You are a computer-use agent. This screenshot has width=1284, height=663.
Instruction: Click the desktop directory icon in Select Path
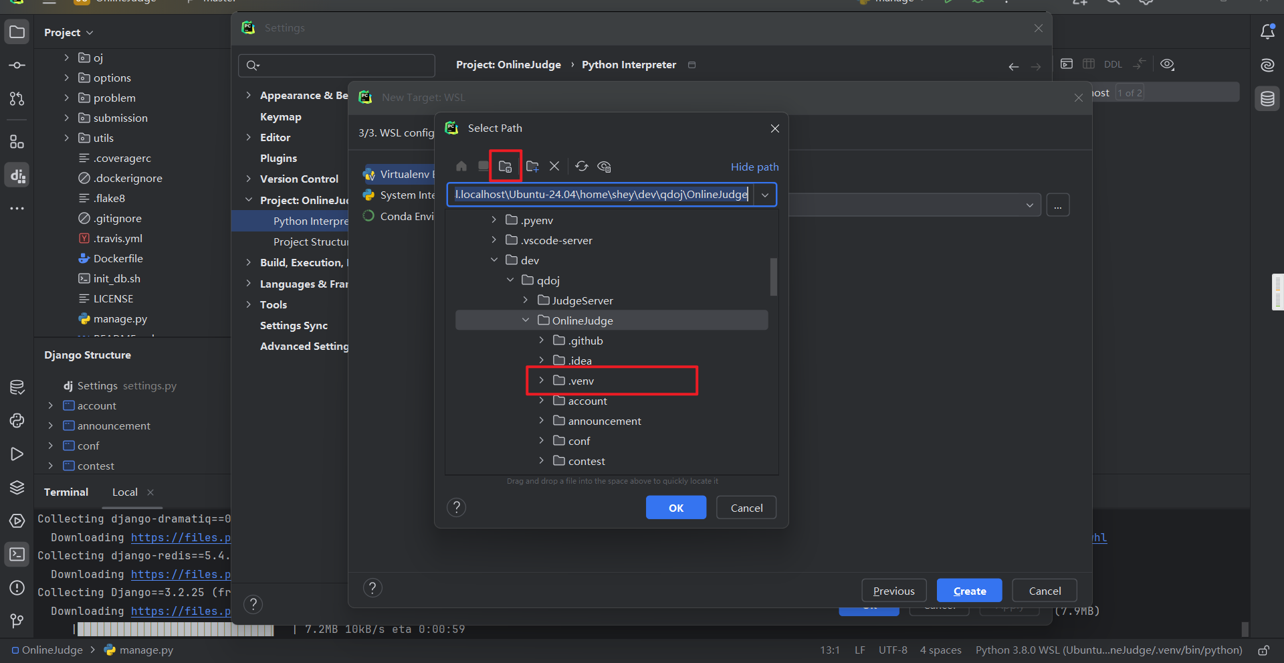(x=484, y=166)
